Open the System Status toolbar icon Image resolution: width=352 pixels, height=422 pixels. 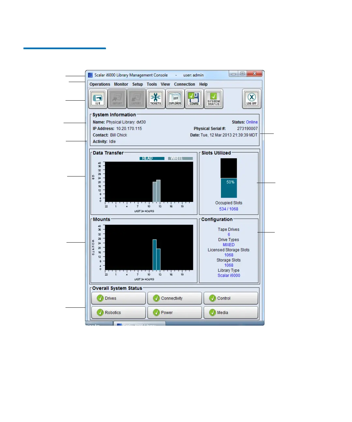[x=213, y=99]
